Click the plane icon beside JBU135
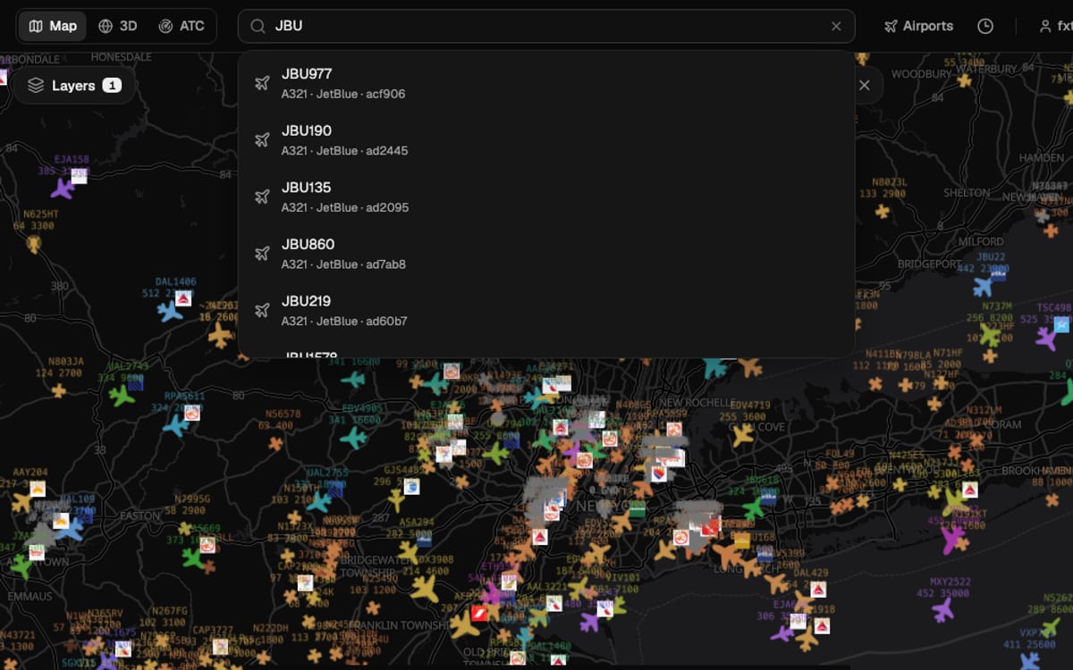Viewport: 1073px width, 670px height. point(262,197)
